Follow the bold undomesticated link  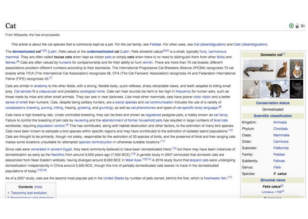tap(100, 51)
